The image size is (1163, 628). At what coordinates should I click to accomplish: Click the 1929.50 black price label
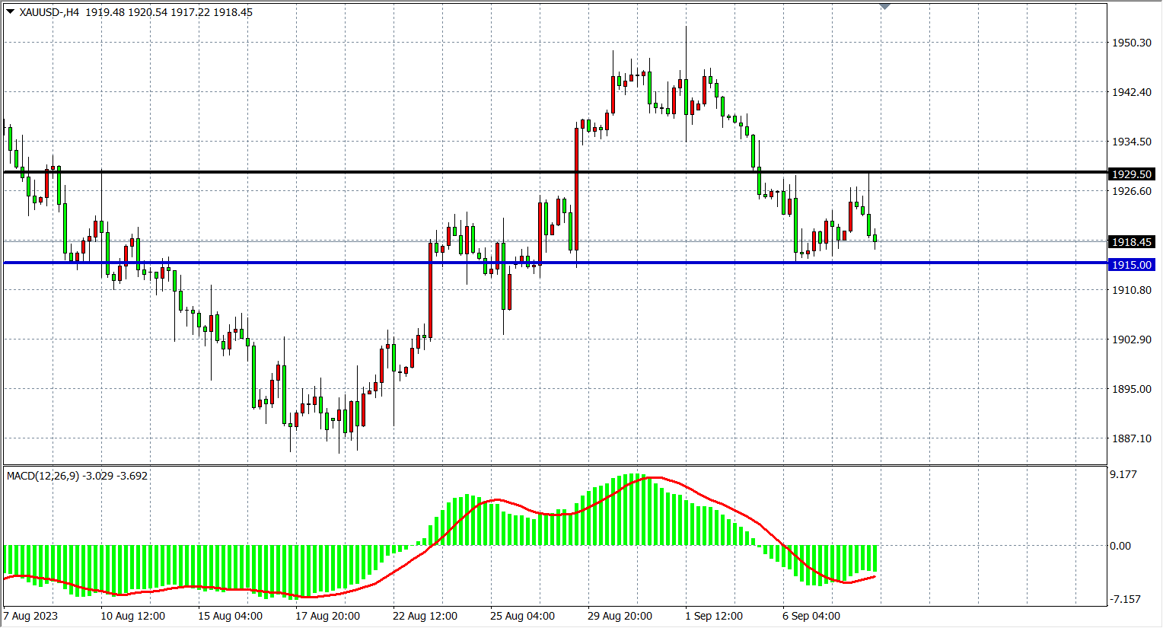coord(1132,174)
